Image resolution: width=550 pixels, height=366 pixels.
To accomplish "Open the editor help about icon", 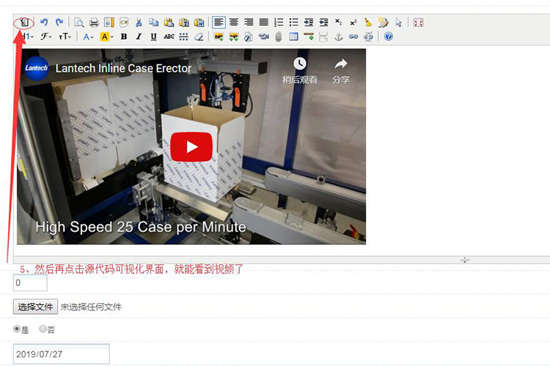I will pyautogui.click(x=388, y=37).
